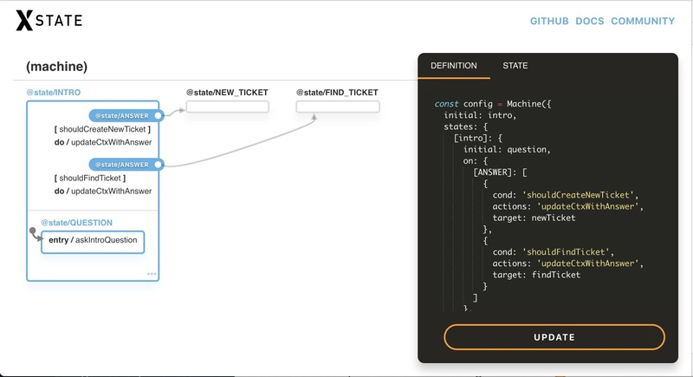Click the QUESTION state box with askIntroQuestion
The height and width of the screenshot is (377, 693).
[x=93, y=242]
